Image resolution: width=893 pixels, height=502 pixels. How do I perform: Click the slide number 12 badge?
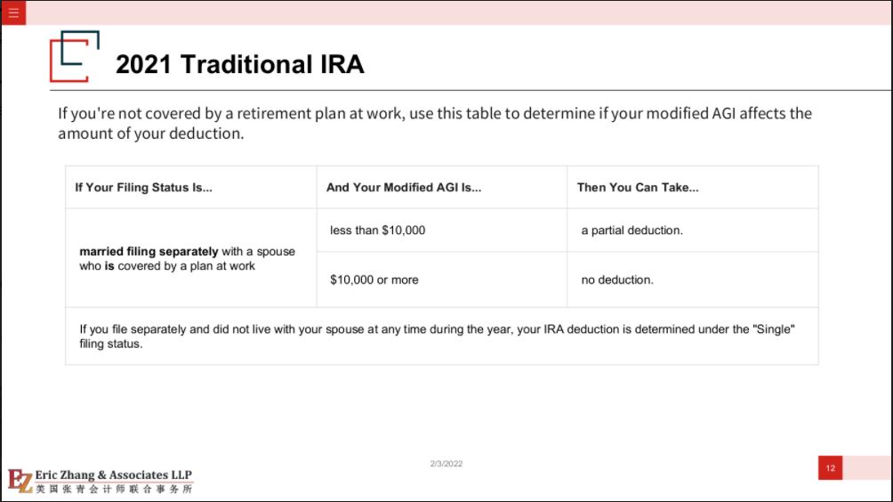click(x=830, y=468)
